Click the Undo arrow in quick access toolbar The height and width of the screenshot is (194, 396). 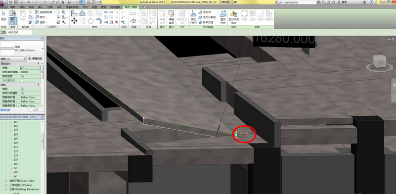[x=29, y=2]
